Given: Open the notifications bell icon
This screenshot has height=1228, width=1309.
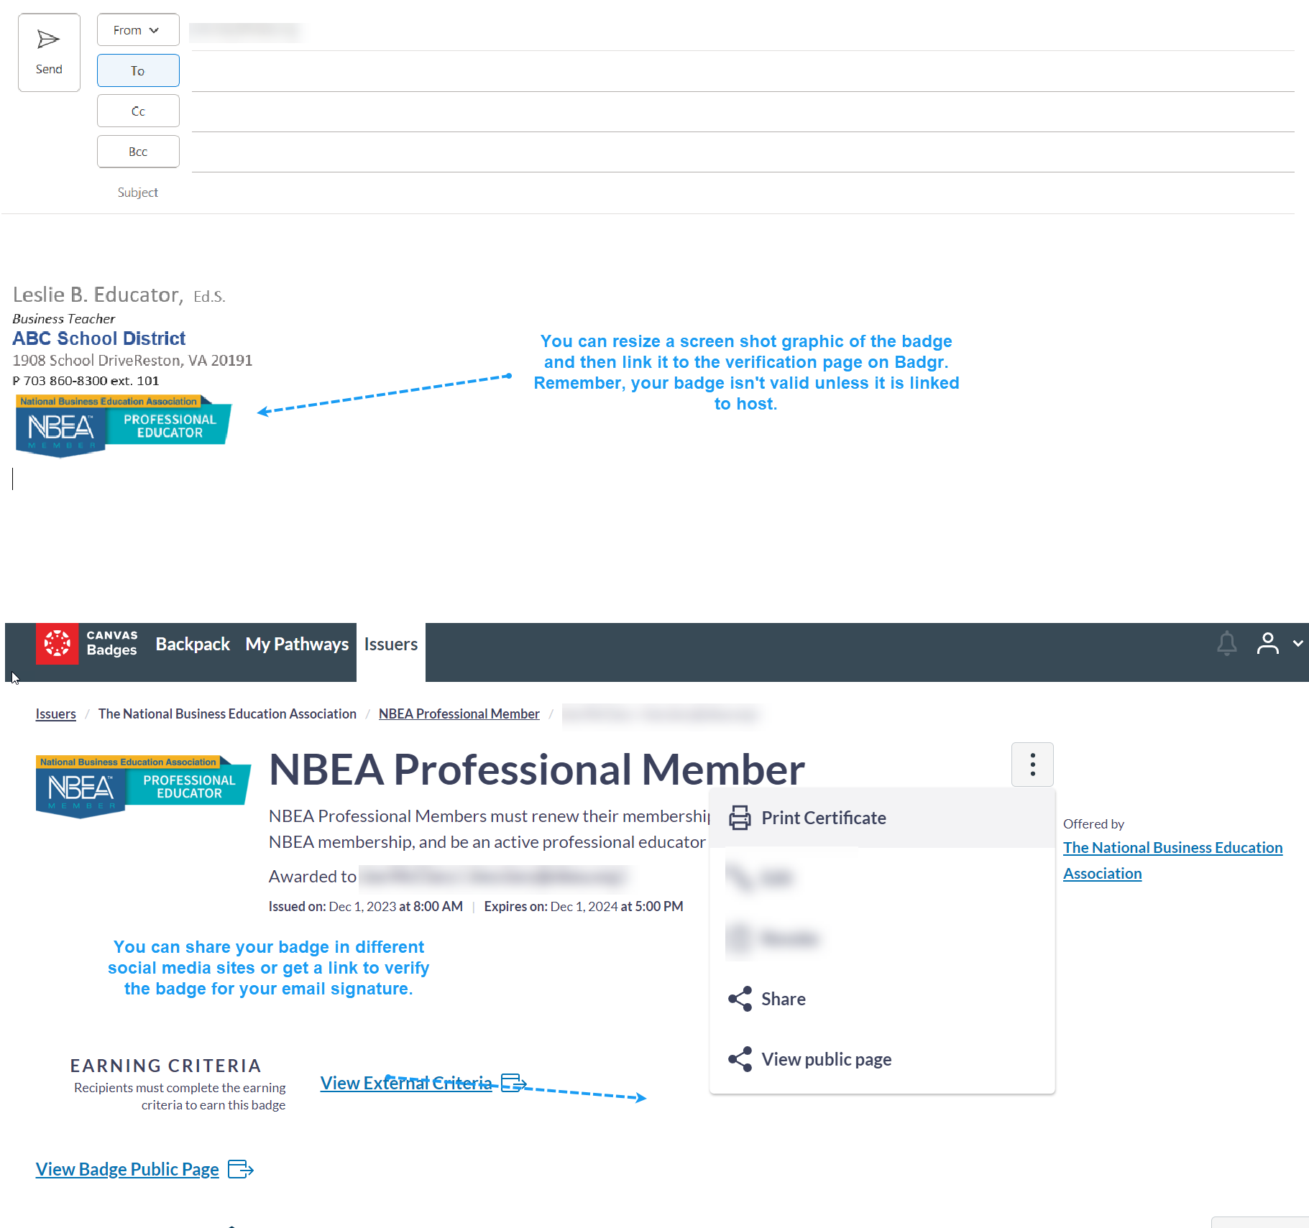Looking at the screenshot, I should click(1226, 643).
